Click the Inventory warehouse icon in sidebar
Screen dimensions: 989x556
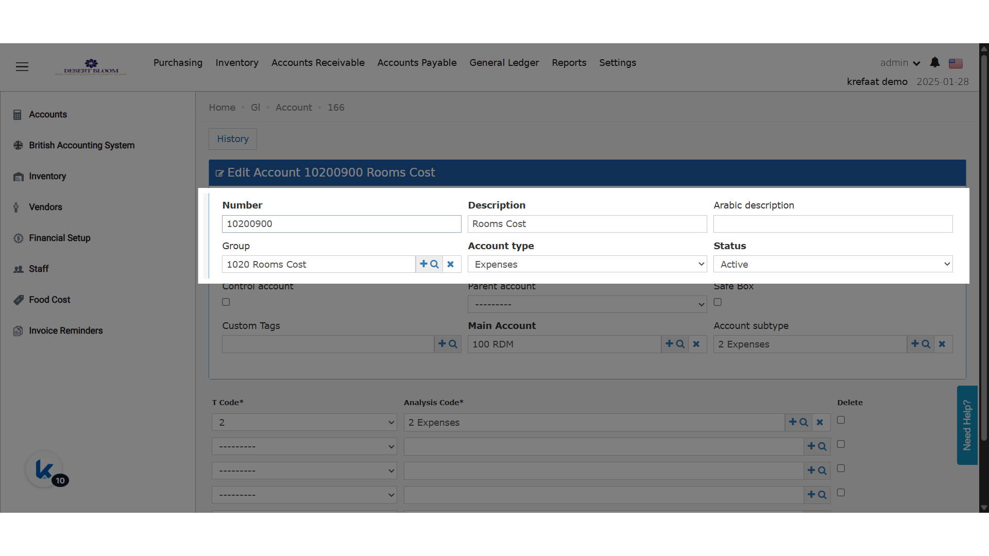pos(19,177)
